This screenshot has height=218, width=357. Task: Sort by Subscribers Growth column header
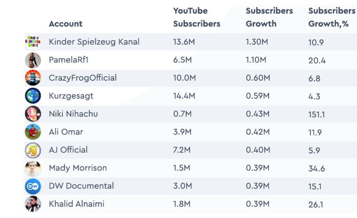[269, 17]
